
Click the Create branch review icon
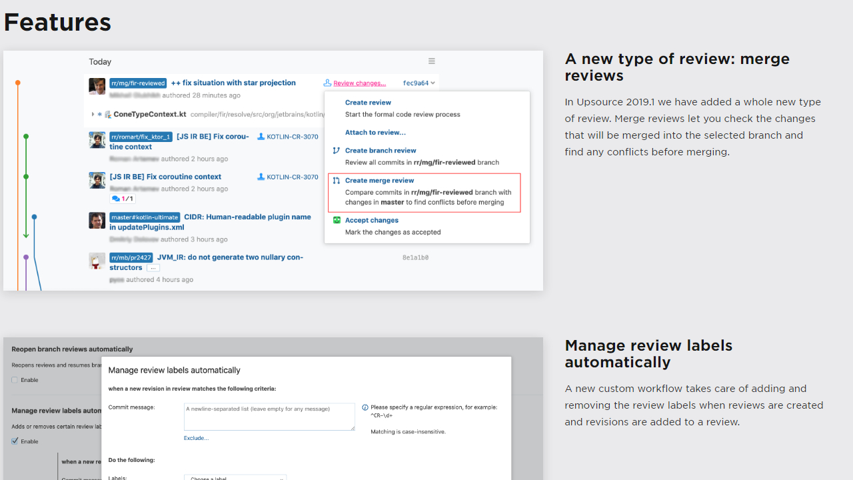337,151
